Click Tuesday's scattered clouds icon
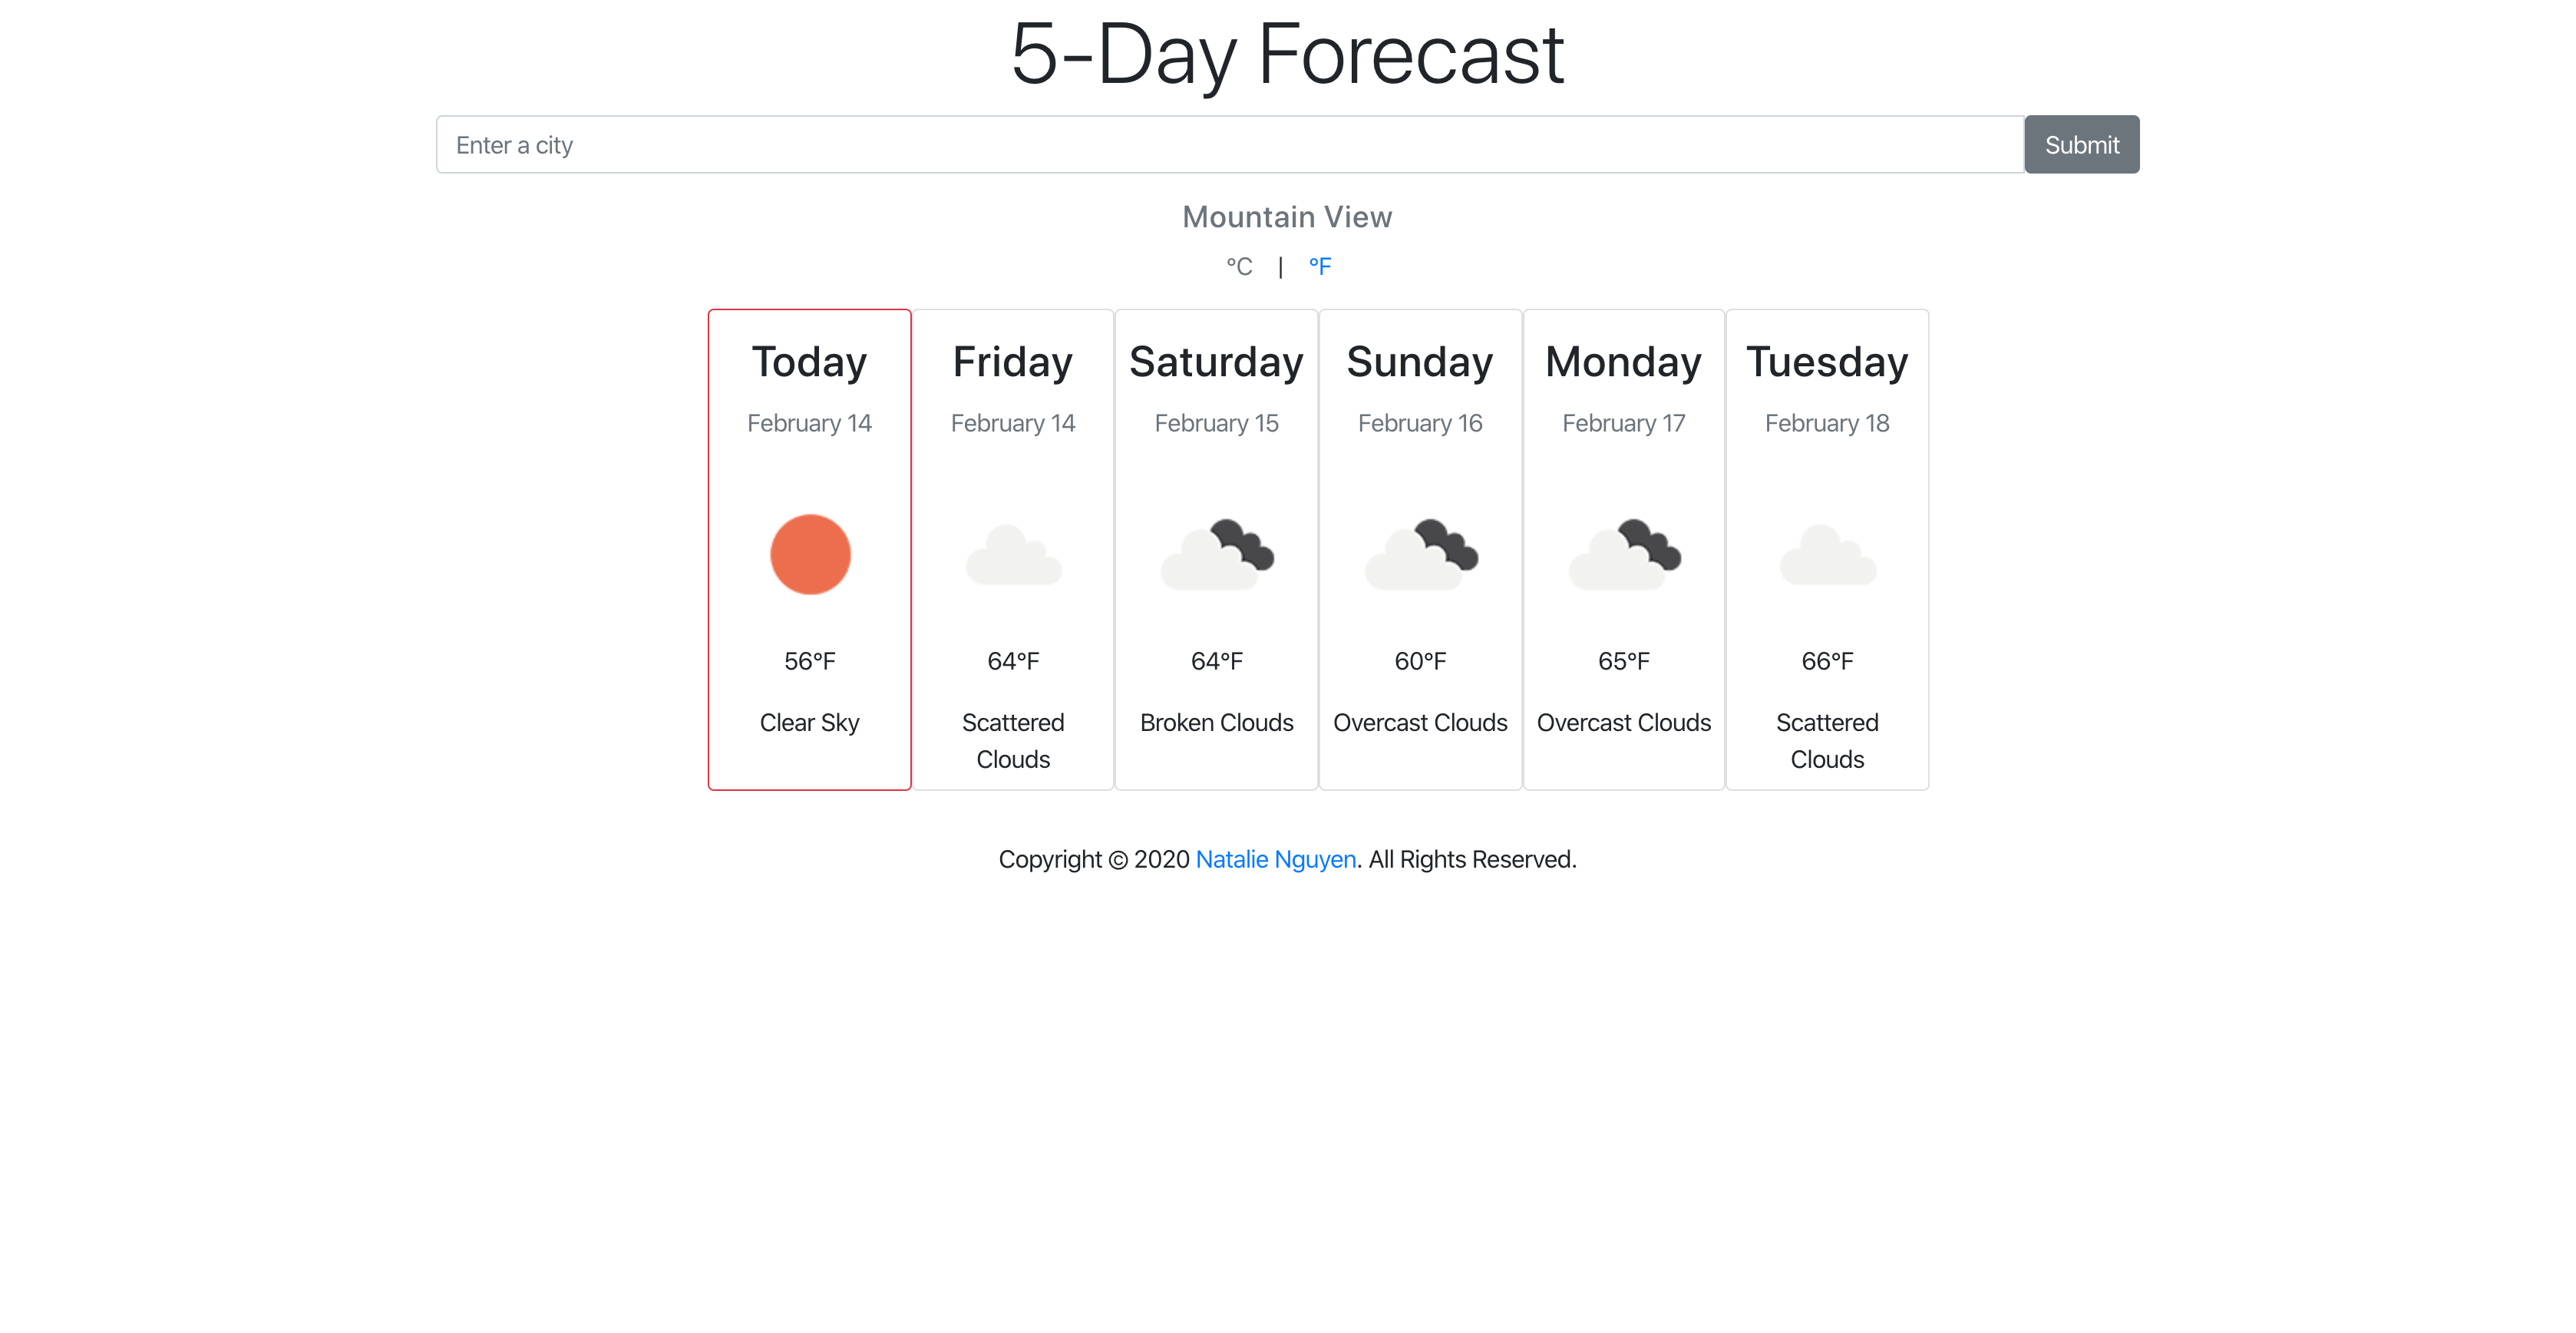The width and height of the screenshot is (2576, 1333). click(x=1827, y=555)
